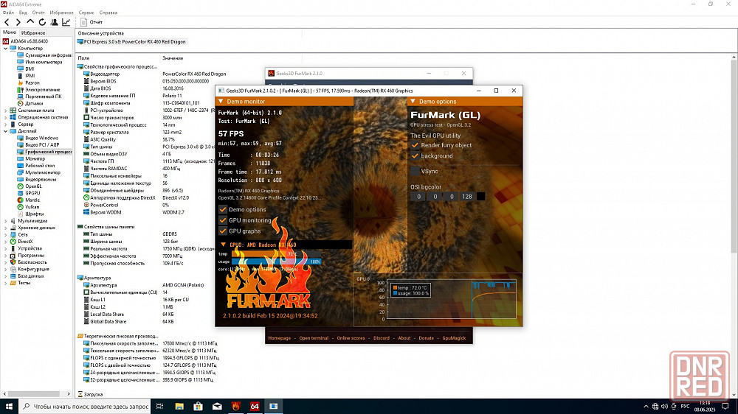Click the AIDA64 up-level arrow
The width and height of the screenshot is (738, 414).
tap(30, 21)
